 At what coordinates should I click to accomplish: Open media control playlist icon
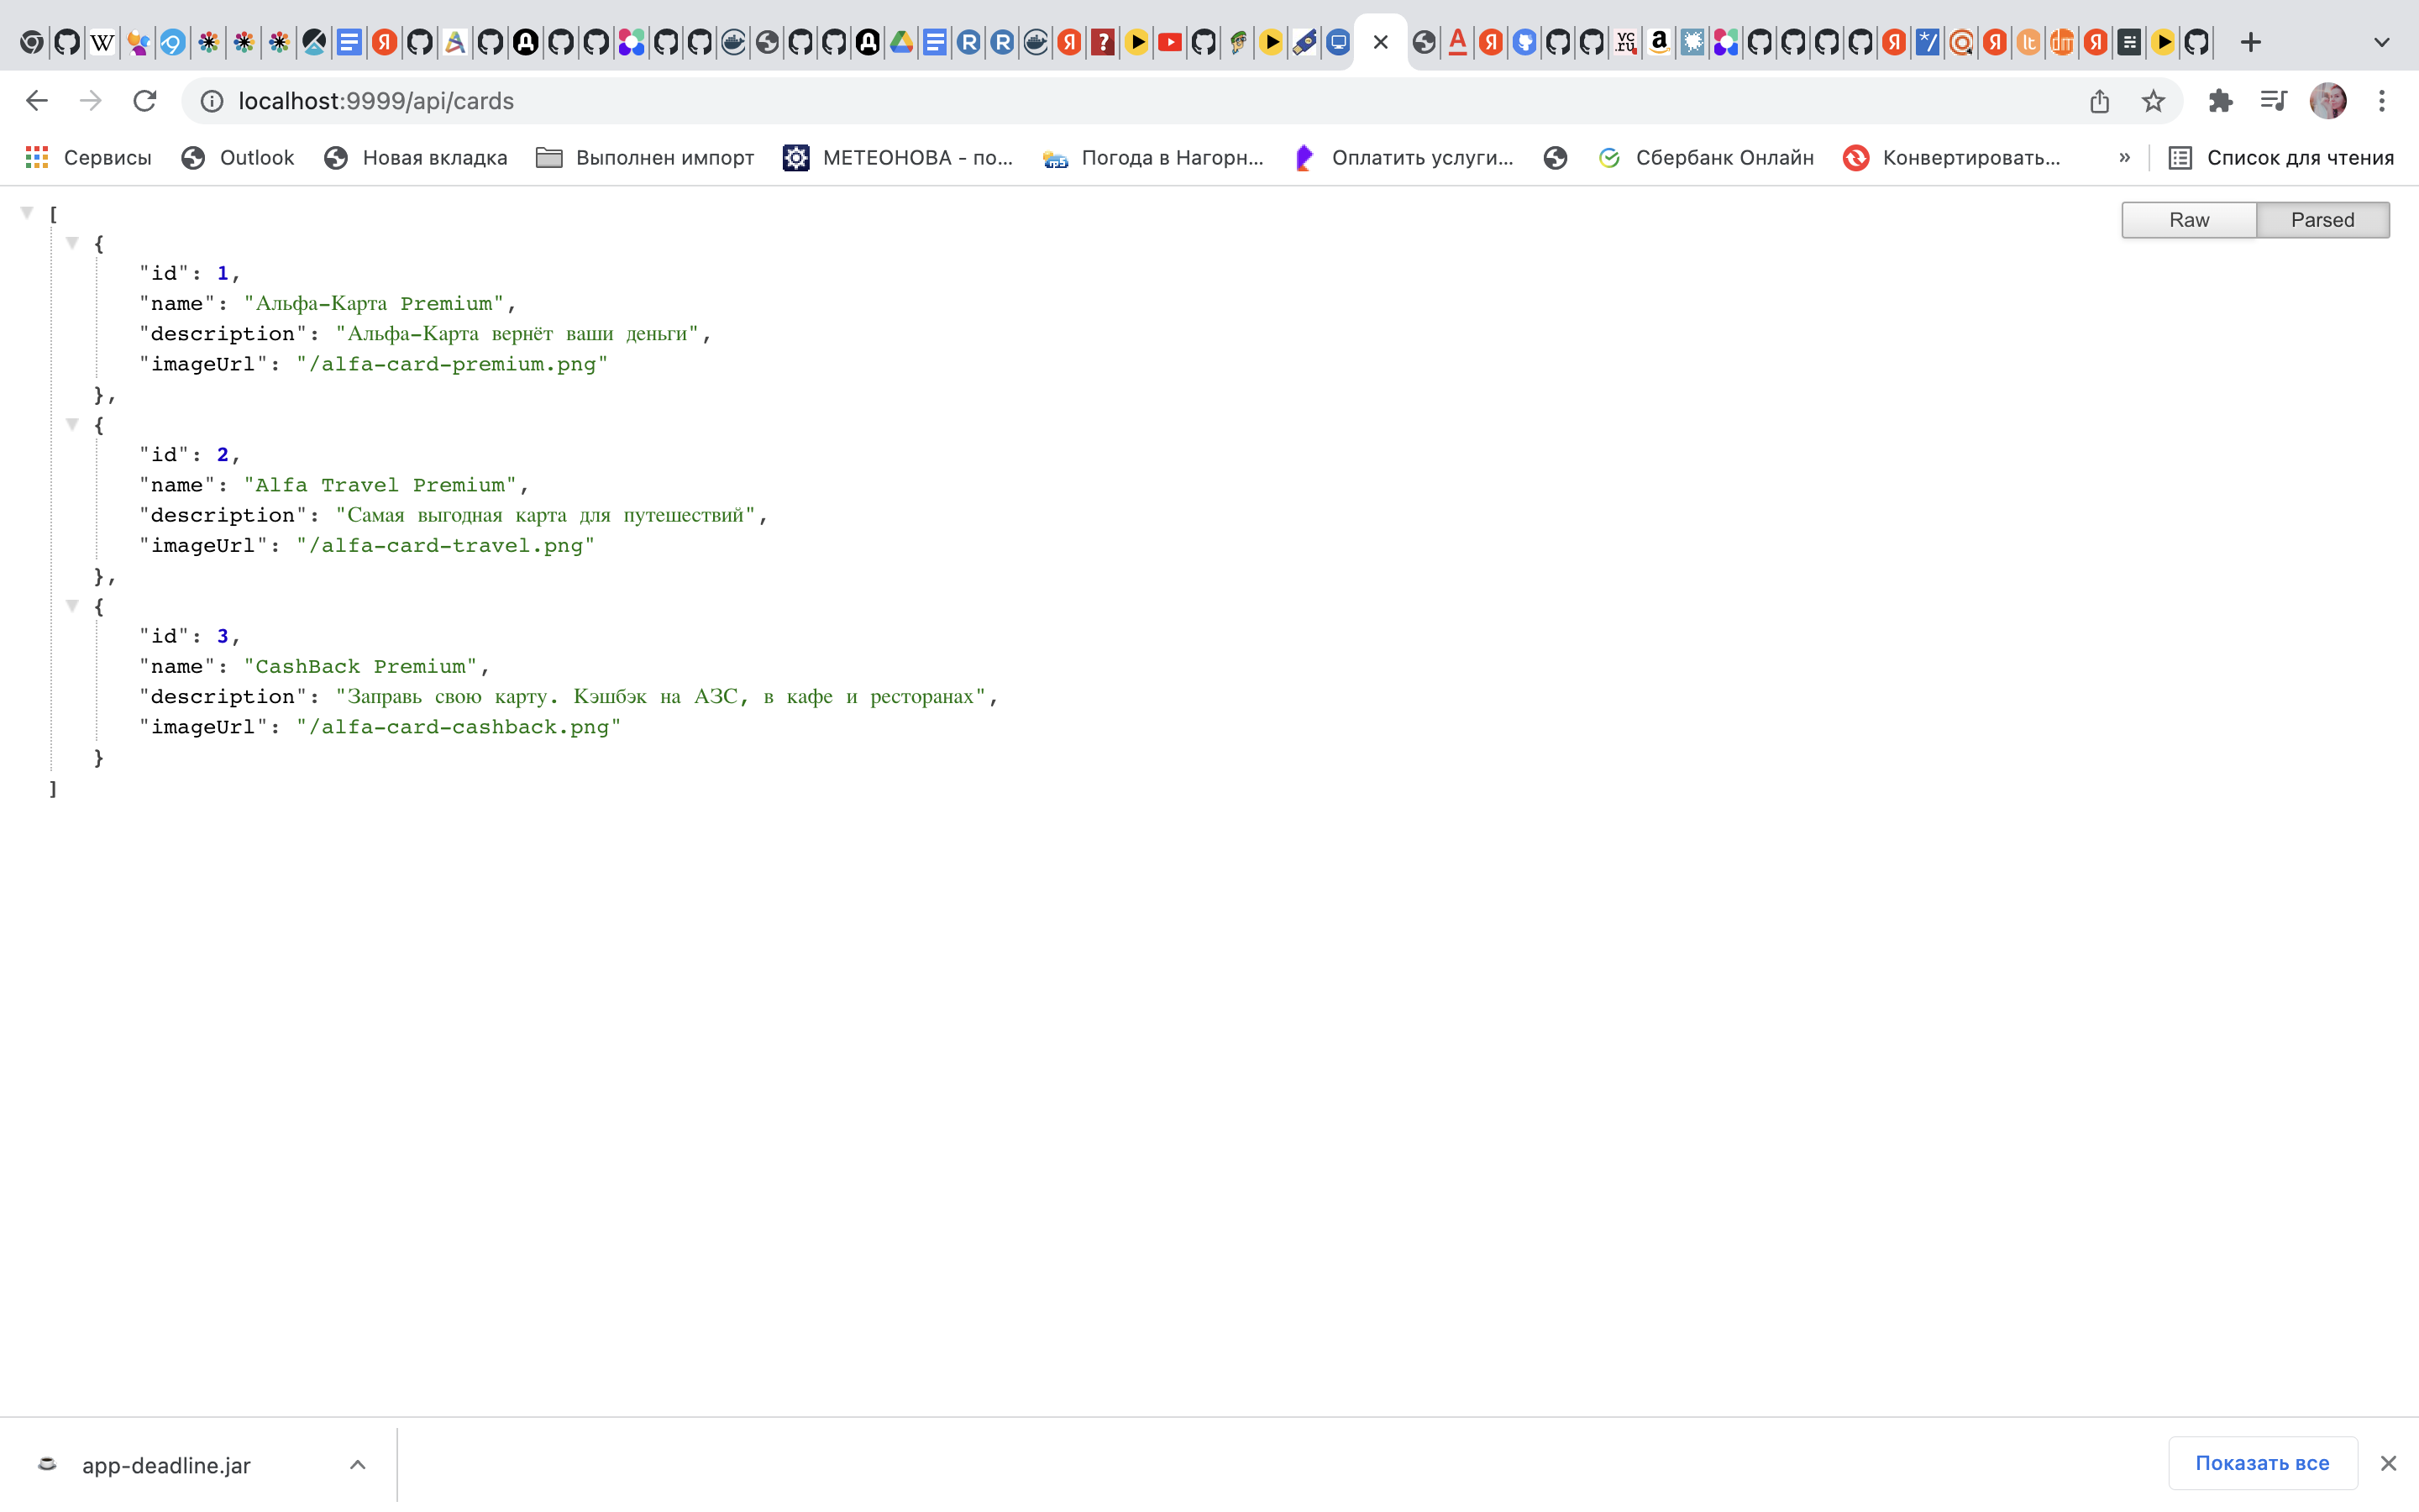coord(2273,101)
